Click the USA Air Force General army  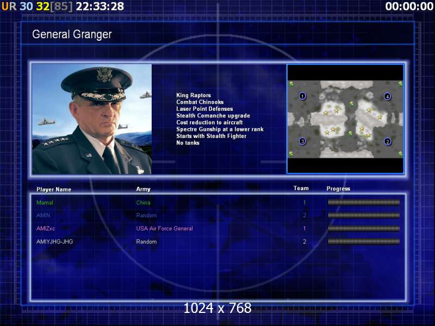pyautogui.click(x=164, y=228)
